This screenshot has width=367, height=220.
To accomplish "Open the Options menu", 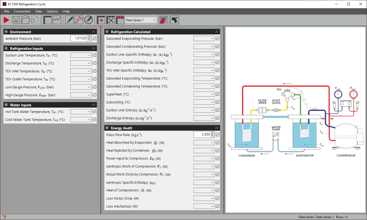I will coord(52,11).
